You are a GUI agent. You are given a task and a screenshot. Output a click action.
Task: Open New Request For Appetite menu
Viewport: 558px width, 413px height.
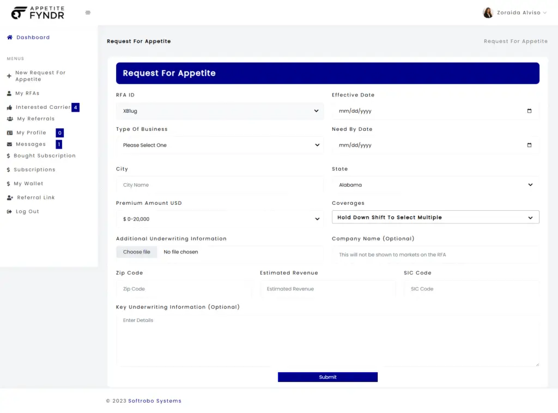(x=40, y=76)
